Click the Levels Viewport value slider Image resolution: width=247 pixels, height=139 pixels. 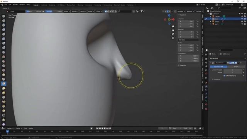233,70
